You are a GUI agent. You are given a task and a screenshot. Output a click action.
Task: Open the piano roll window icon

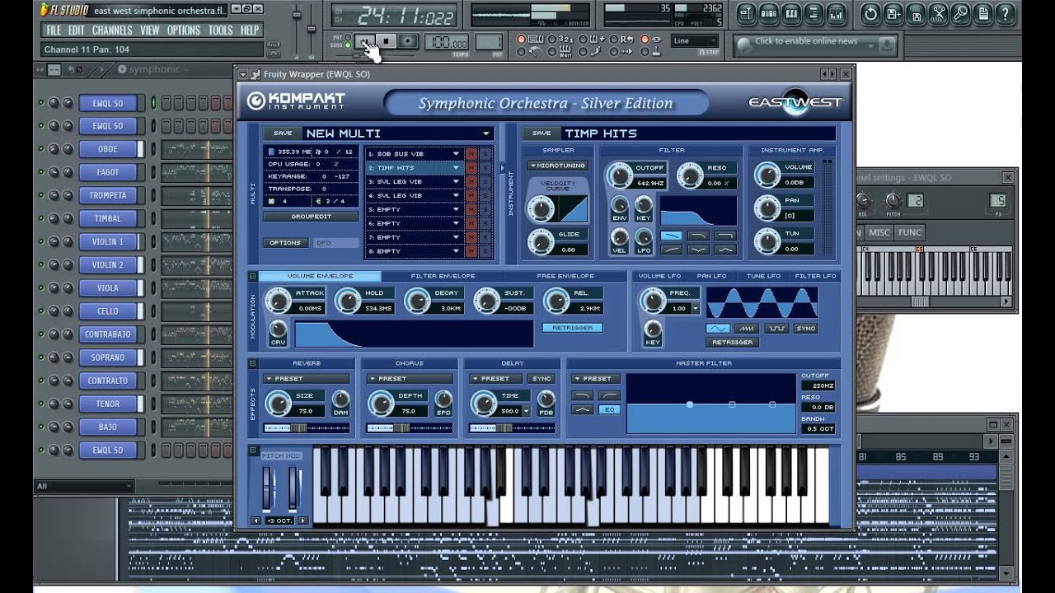point(791,13)
